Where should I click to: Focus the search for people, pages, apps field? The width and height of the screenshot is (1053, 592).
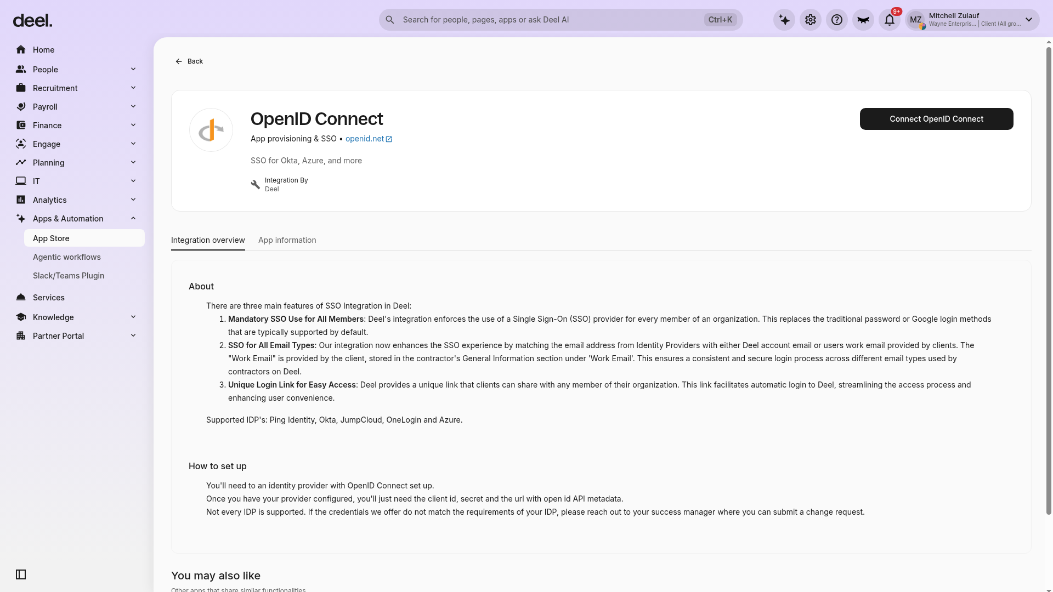pyautogui.click(x=561, y=20)
